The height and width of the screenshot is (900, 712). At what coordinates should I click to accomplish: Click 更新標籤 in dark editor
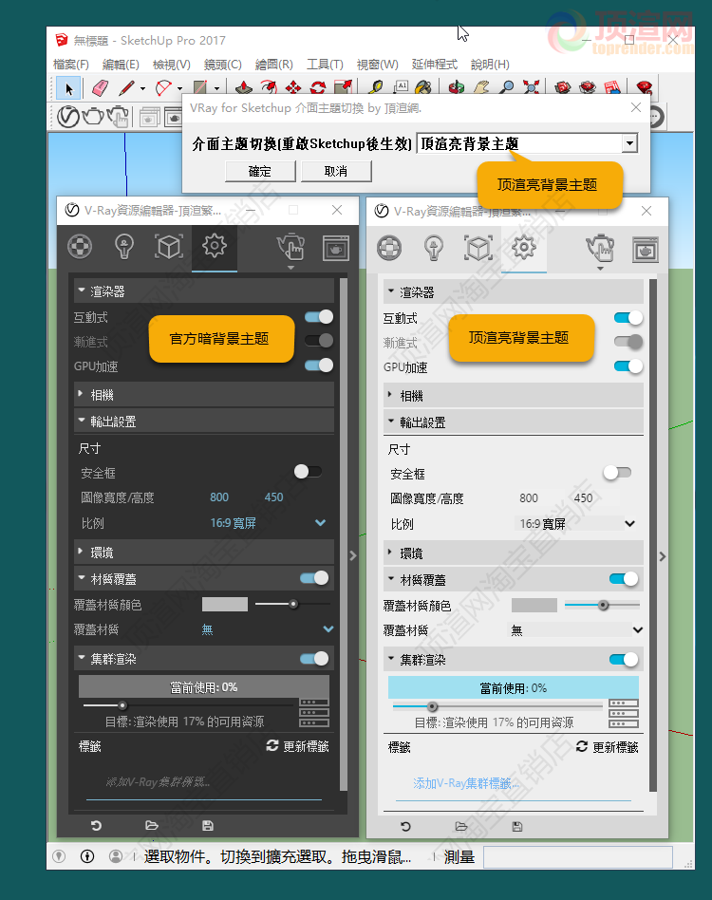pyautogui.click(x=298, y=746)
